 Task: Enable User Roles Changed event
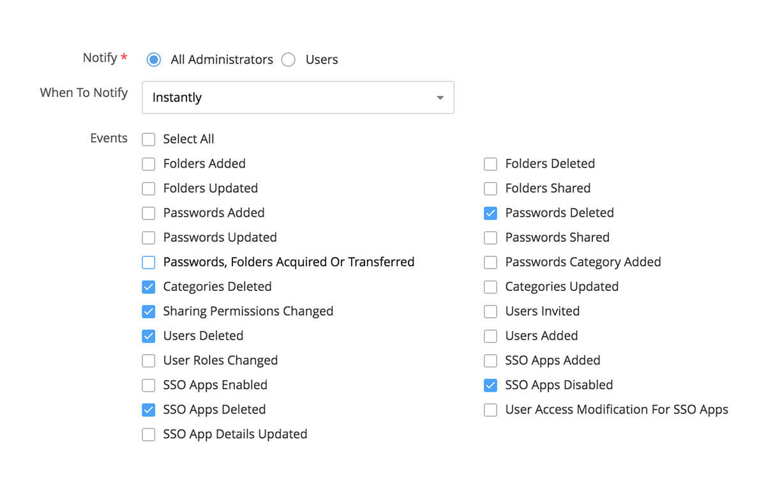[149, 361]
